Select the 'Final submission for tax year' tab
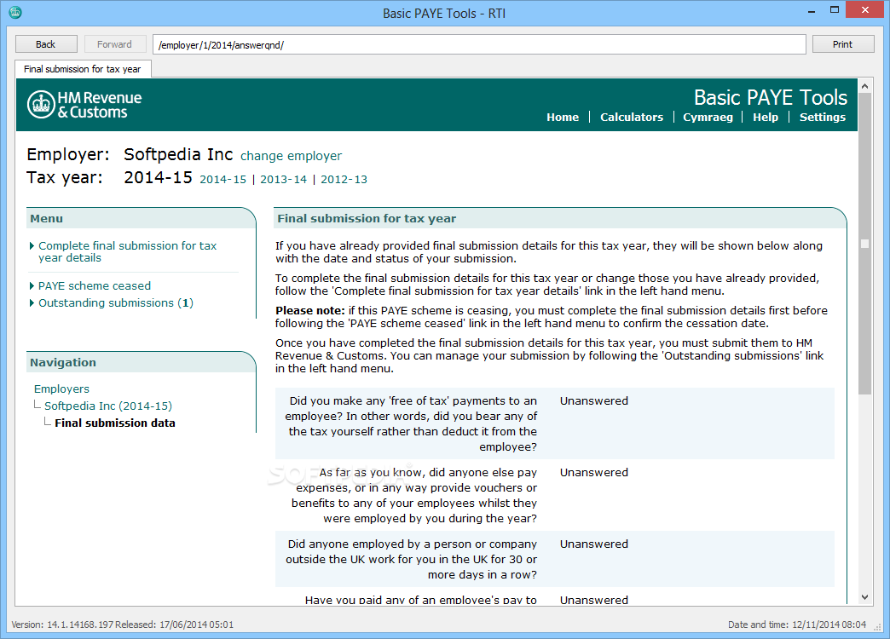890x639 pixels. pyautogui.click(x=83, y=69)
